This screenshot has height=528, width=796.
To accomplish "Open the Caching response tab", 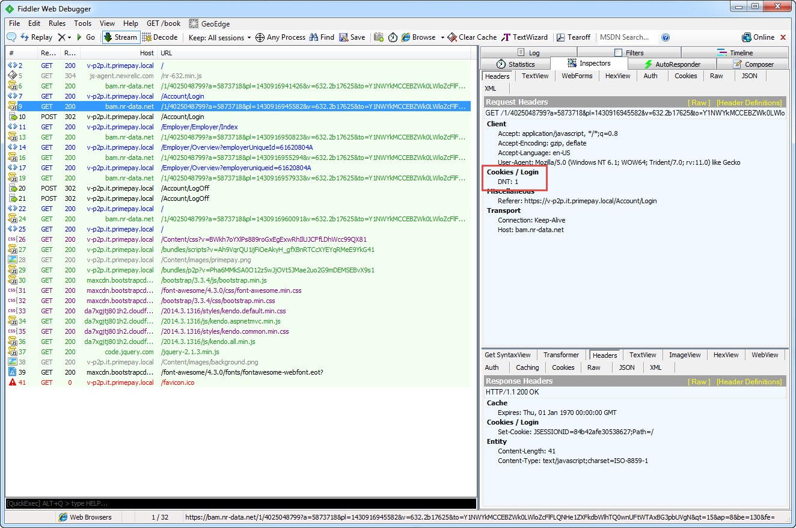I will 527,367.
